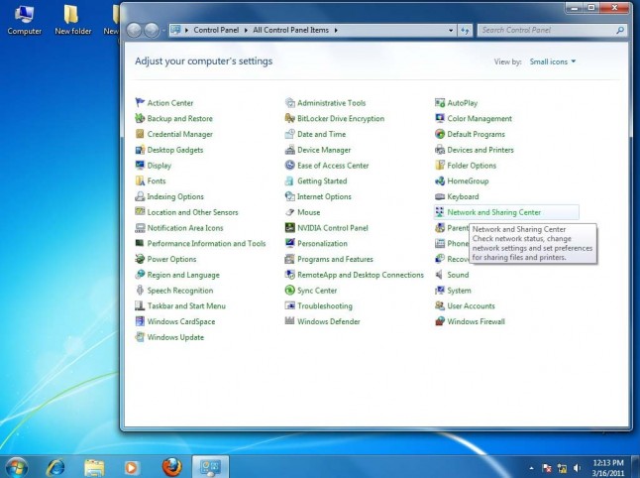640x478 pixels.
Task: Click the Ease of Access Center icon
Action: (290, 165)
